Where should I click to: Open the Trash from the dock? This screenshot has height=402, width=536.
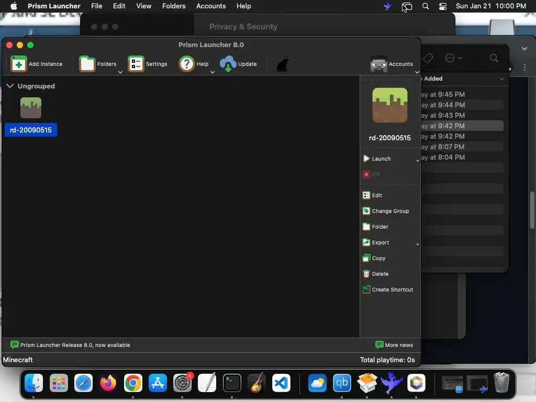[501, 383]
